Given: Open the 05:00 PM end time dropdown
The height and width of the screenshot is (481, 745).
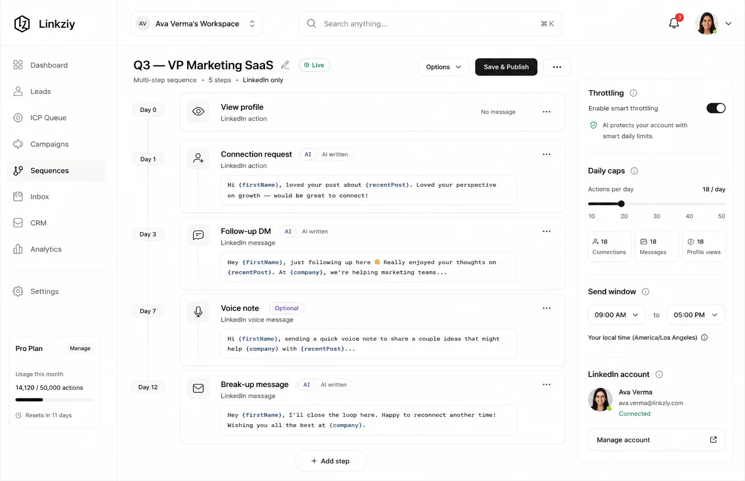Looking at the screenshot, I should tap(696, 315).
